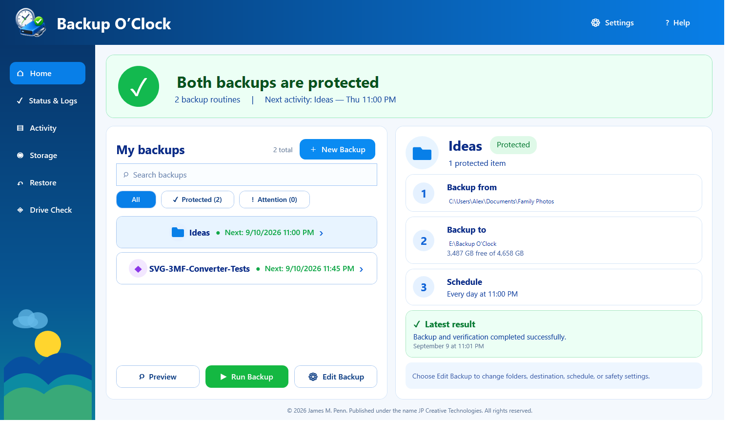Click the Drive Check diamond icon
The width and height of the screenshot is (732, 439).
pos(20,210)
